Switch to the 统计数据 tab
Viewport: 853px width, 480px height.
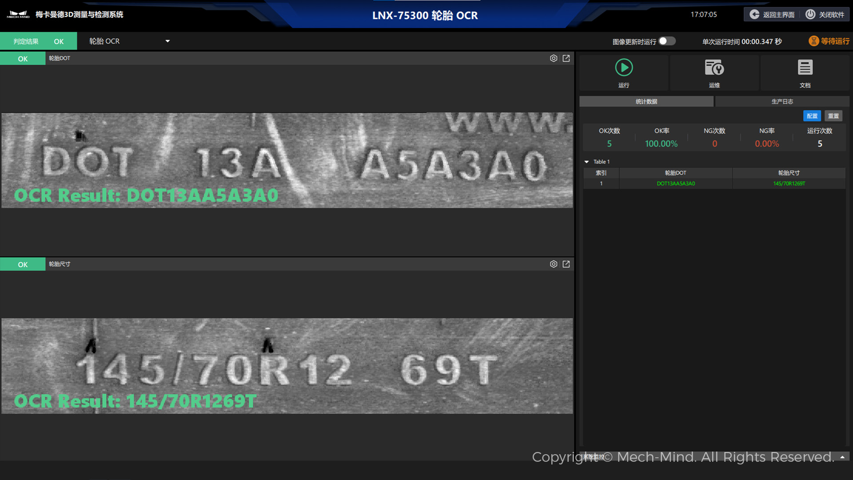[x=646, y=101]
